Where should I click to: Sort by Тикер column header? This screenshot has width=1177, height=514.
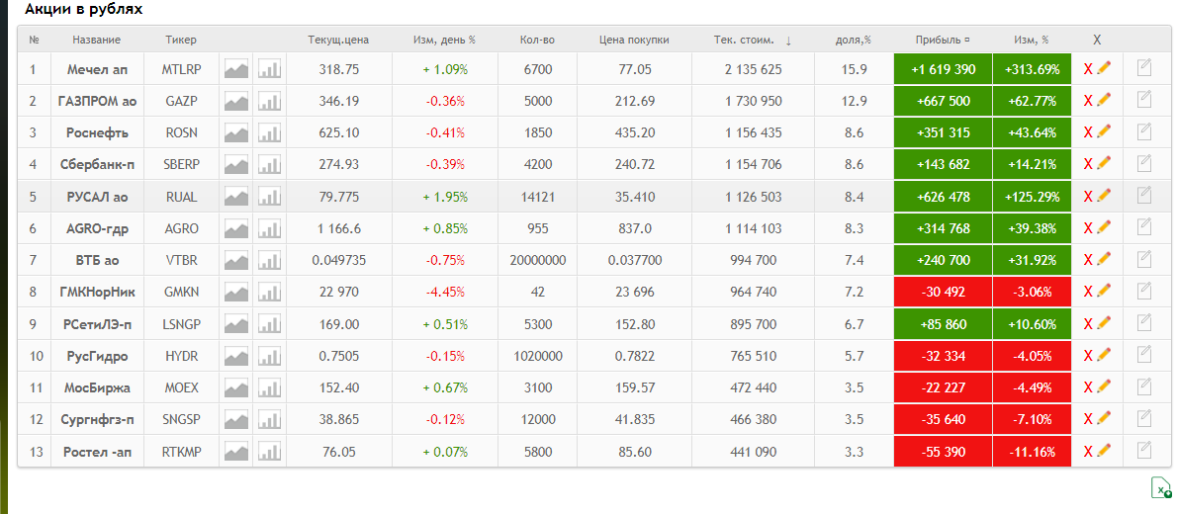coord(180,40)
